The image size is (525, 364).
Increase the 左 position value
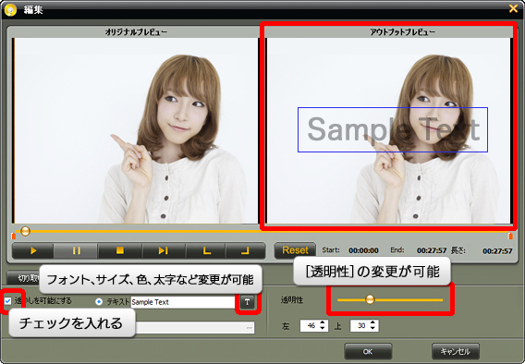(x=323, y=322)
